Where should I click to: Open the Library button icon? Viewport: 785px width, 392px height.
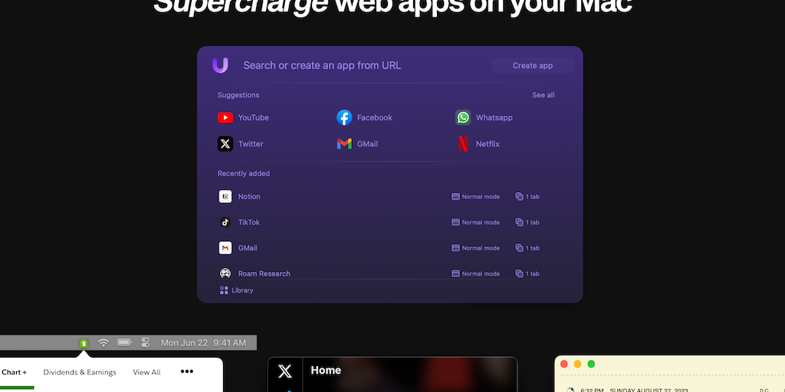(224, 290)
